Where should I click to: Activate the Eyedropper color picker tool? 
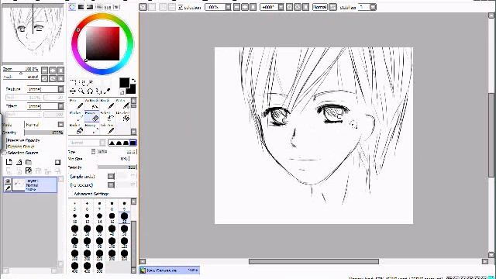pos(107,91)
